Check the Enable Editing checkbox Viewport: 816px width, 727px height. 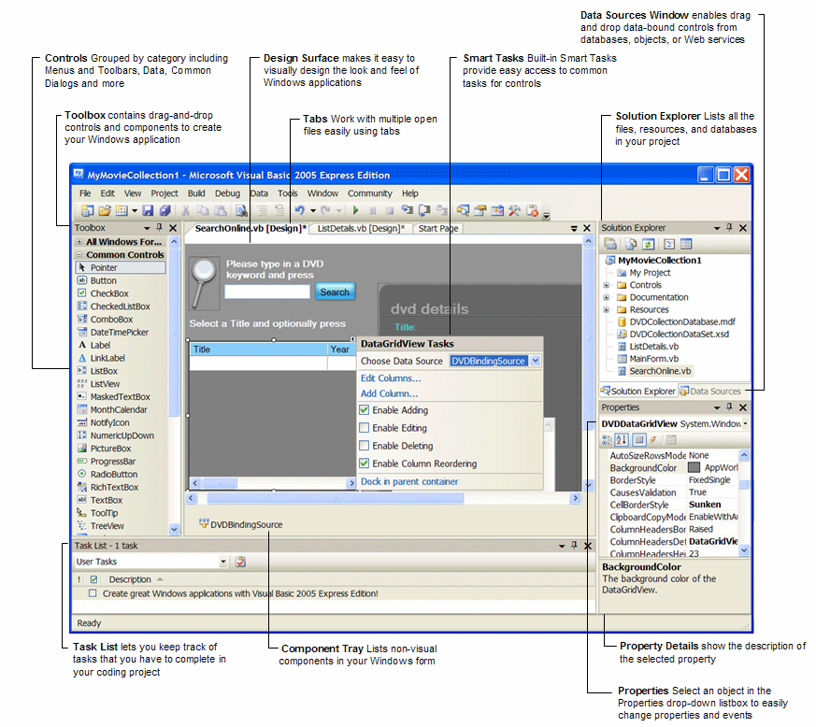pos(365,428)
